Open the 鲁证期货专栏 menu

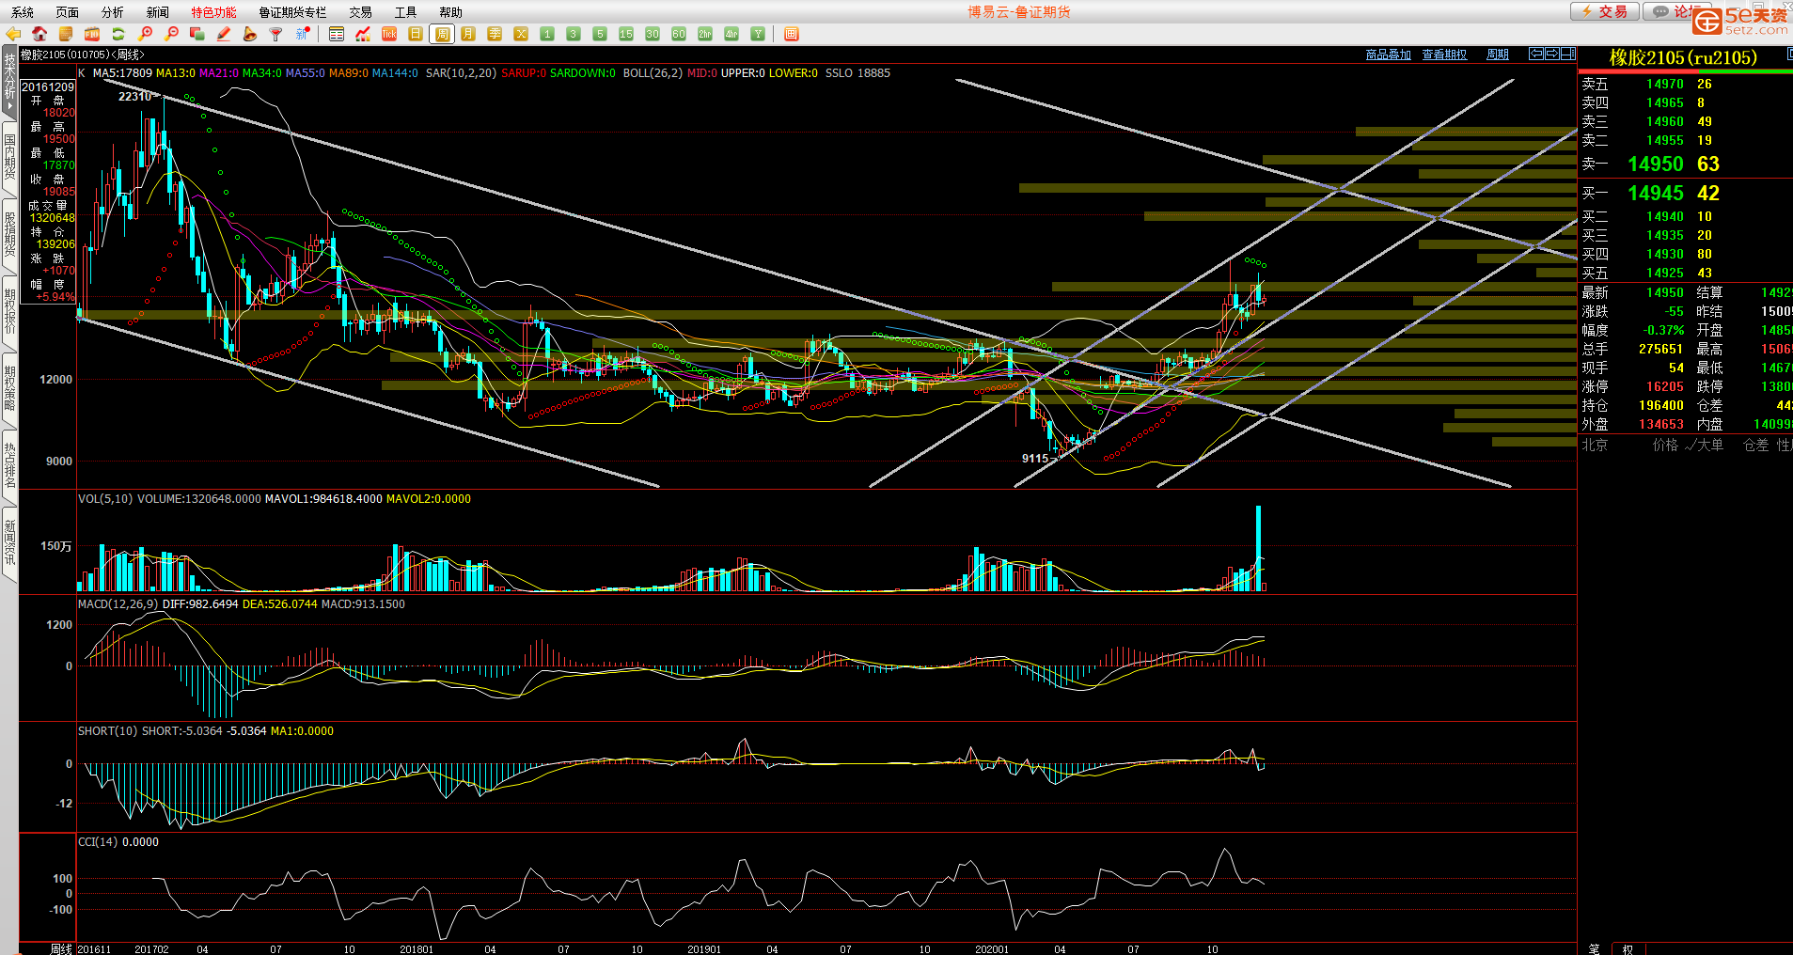pos(292,12)
